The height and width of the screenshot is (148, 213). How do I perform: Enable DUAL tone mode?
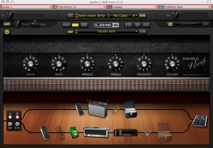[x=142, y=16]
